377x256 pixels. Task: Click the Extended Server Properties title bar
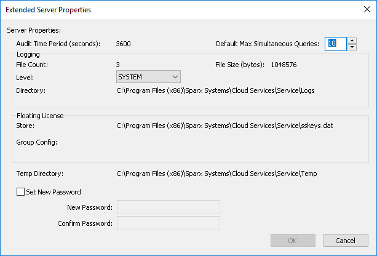(154, 10)
